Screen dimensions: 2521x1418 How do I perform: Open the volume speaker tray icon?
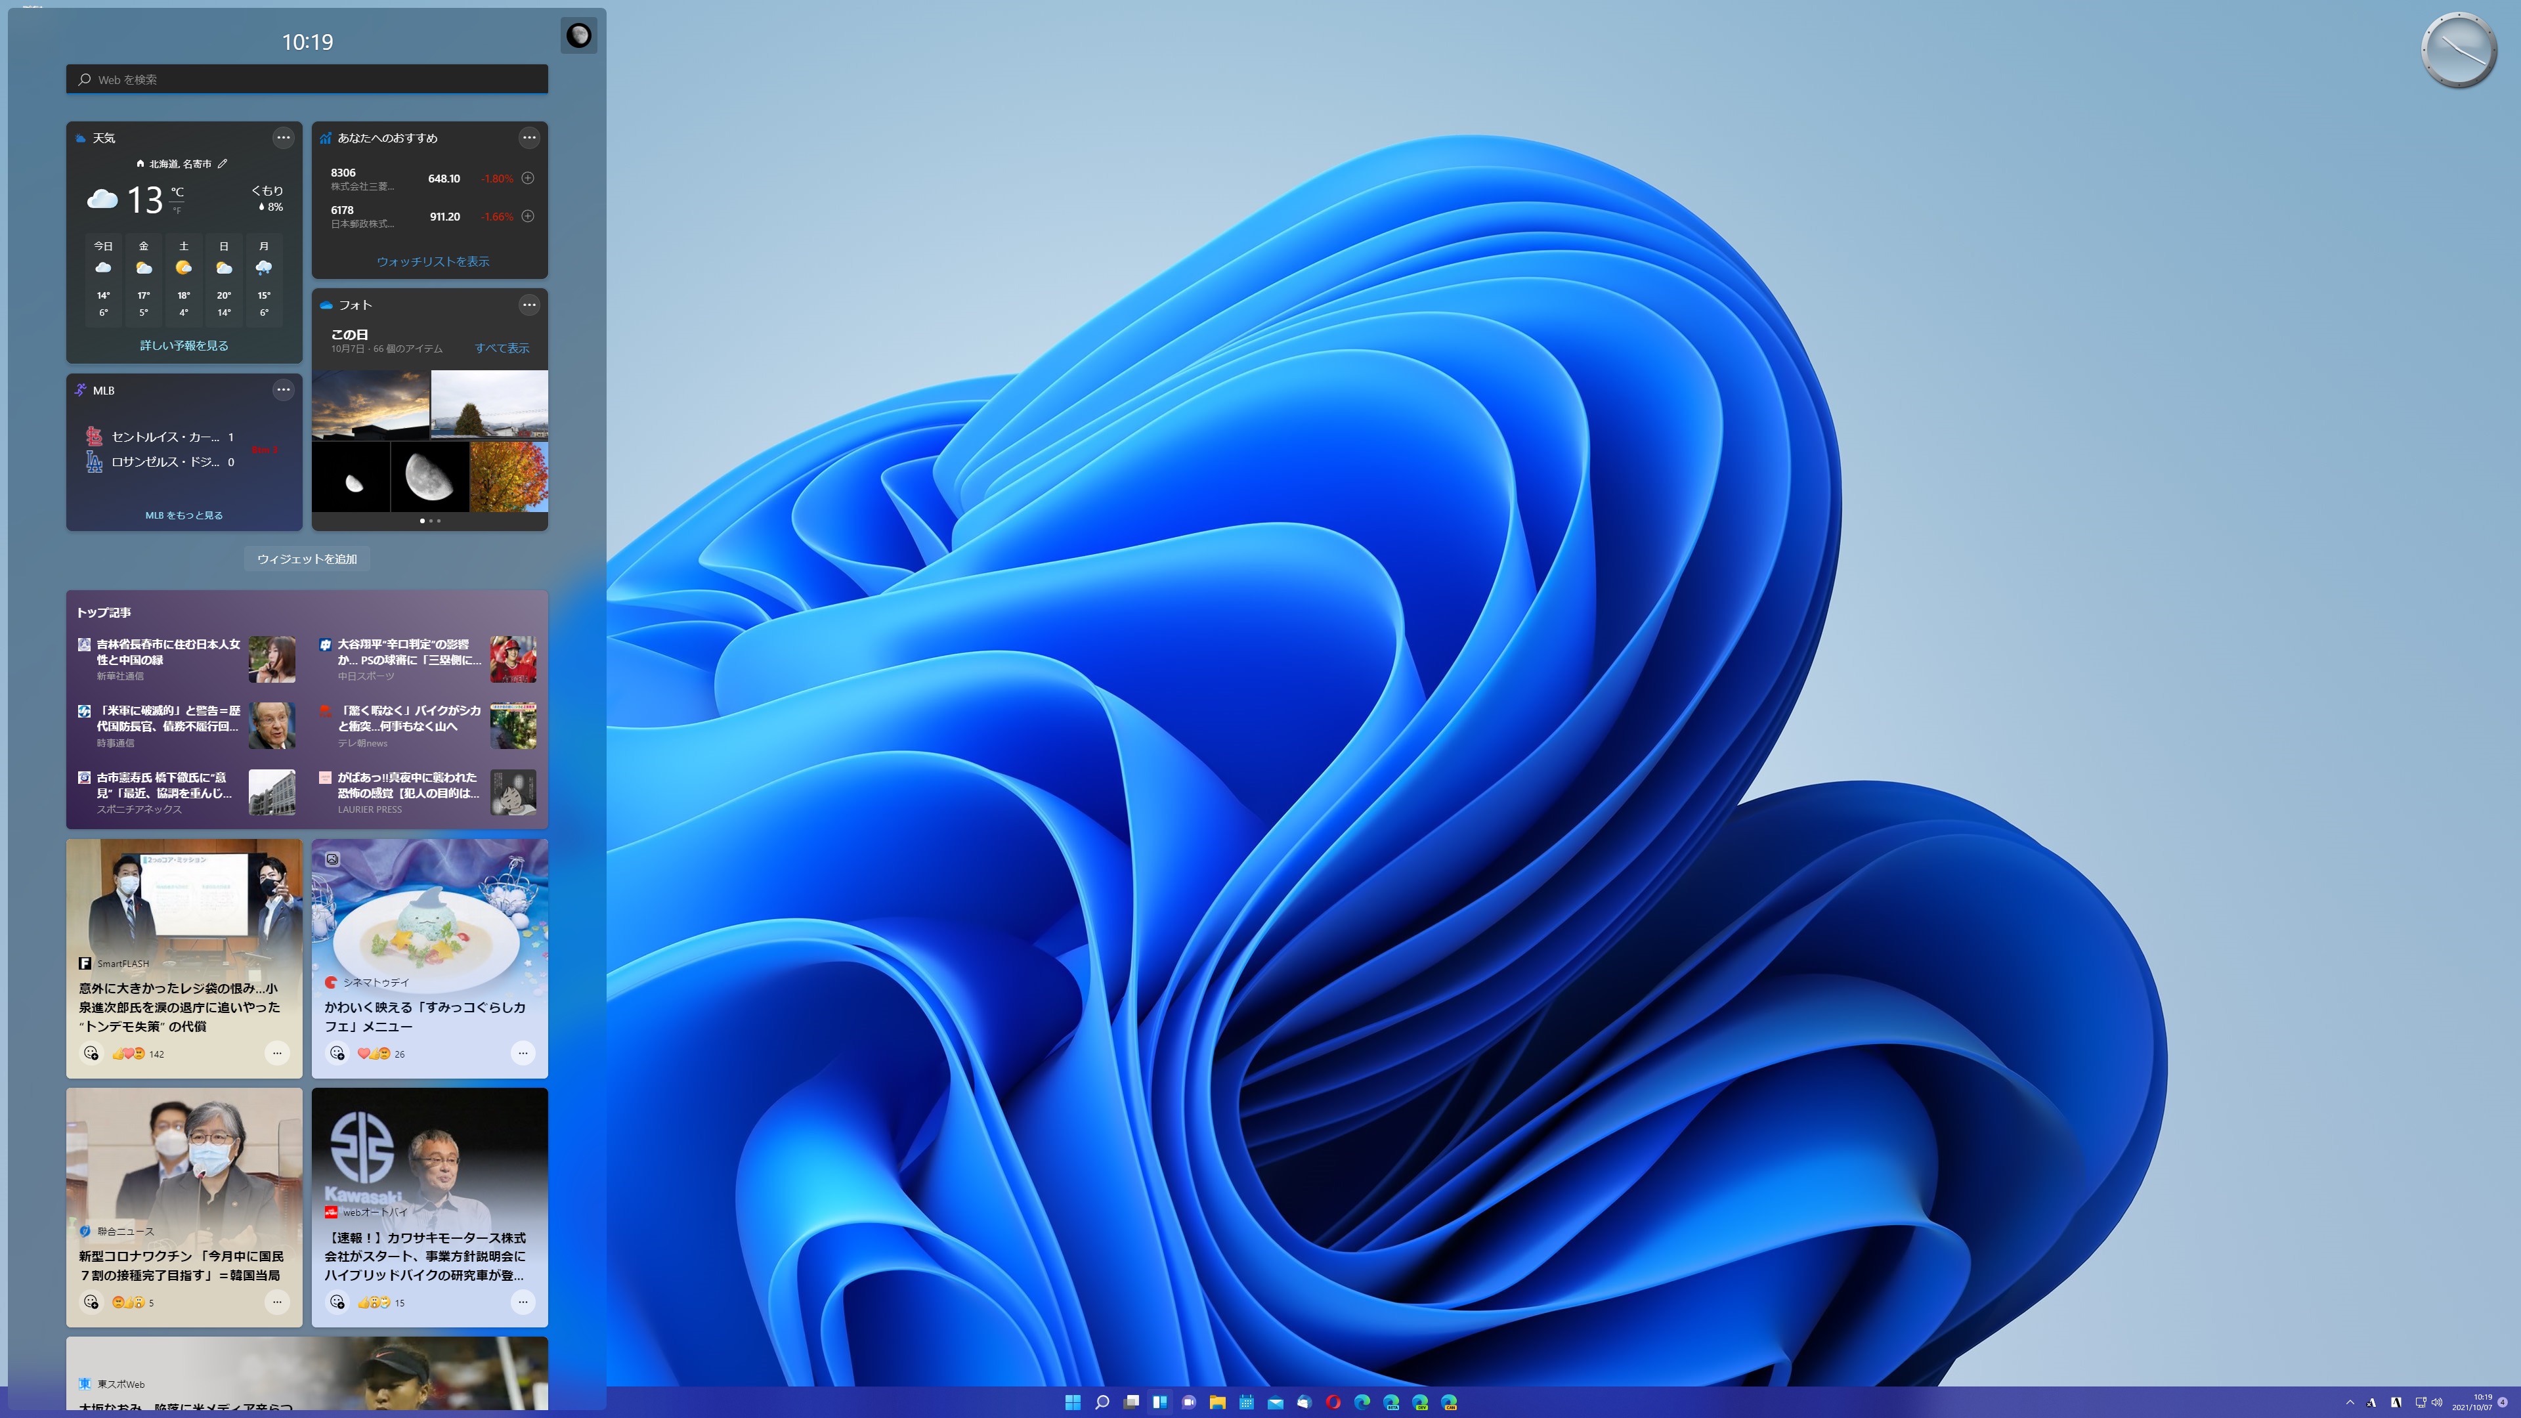coord(2437,1402)
